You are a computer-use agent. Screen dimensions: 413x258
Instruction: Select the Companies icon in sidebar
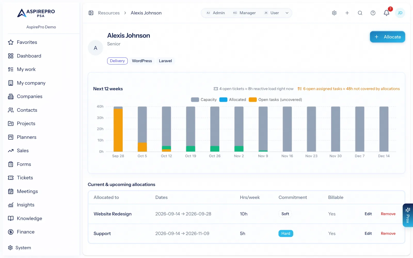(11, 96)
